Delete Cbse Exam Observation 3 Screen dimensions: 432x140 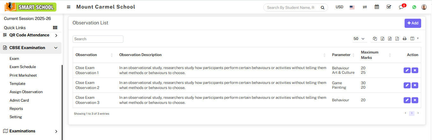click(x=415, y=100)
